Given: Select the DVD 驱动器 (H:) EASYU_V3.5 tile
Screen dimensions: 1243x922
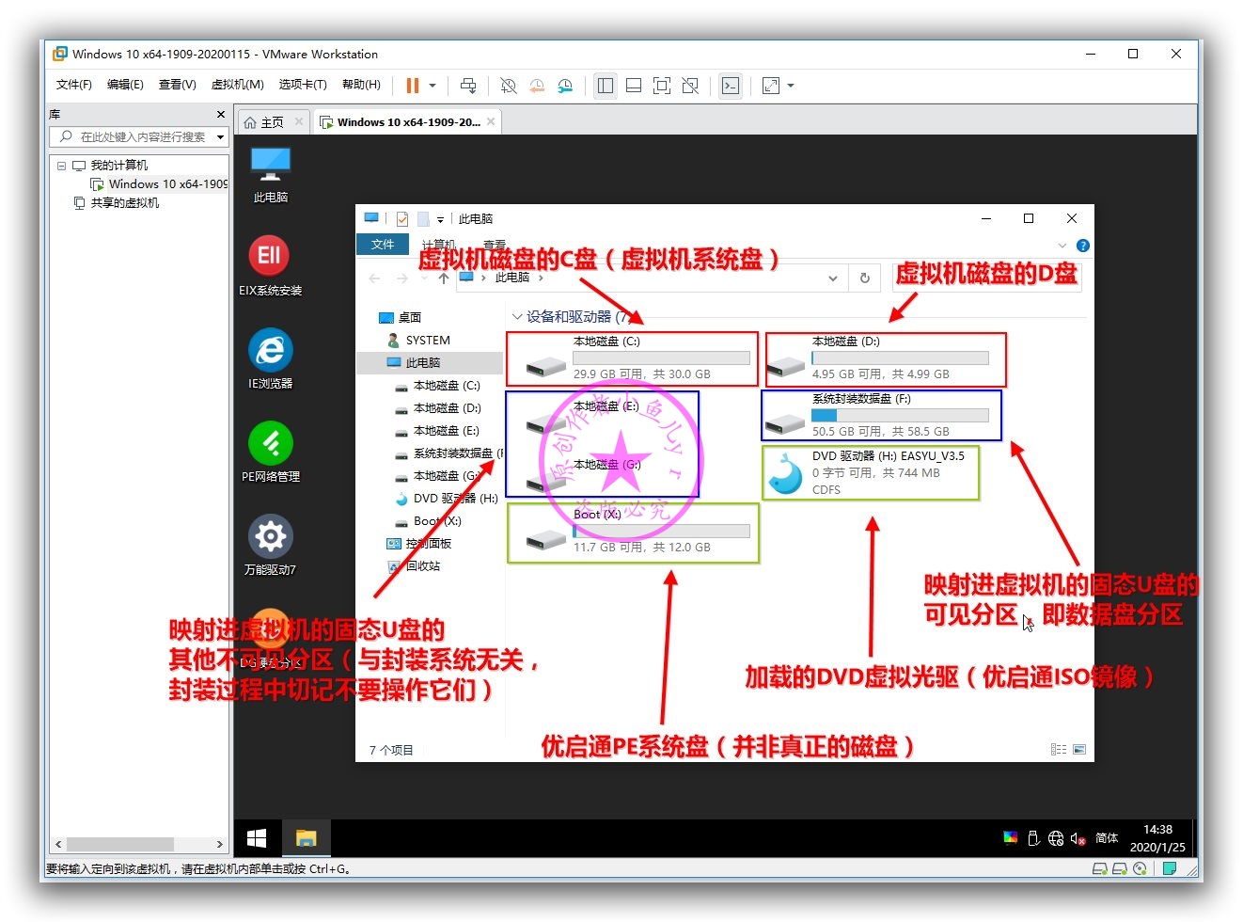Looking at the screenshot, I should [x=870, y=472].
